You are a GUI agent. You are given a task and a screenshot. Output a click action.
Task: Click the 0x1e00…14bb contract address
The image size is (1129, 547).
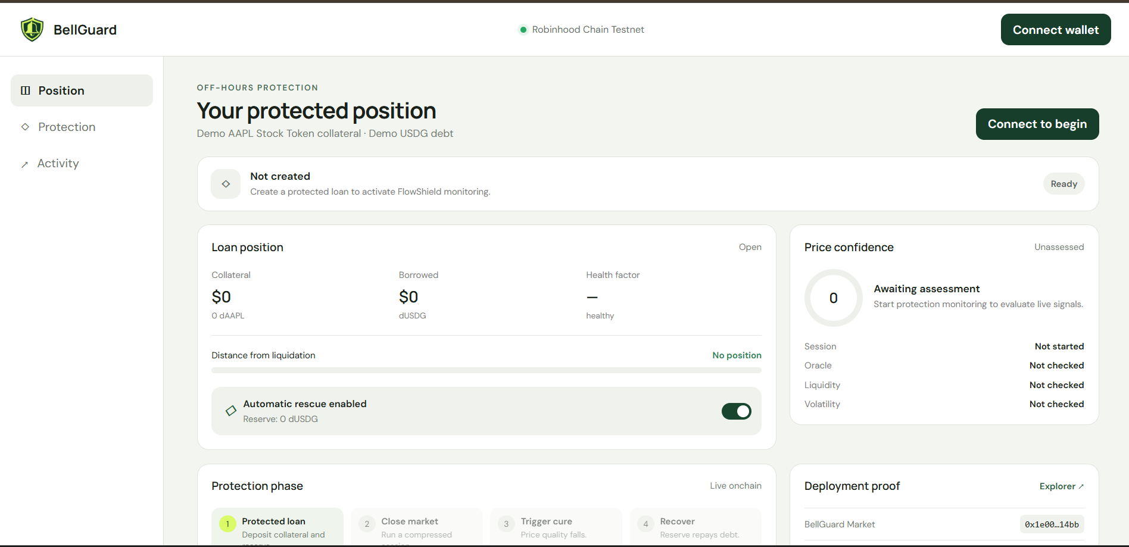tap(1052, 524)
